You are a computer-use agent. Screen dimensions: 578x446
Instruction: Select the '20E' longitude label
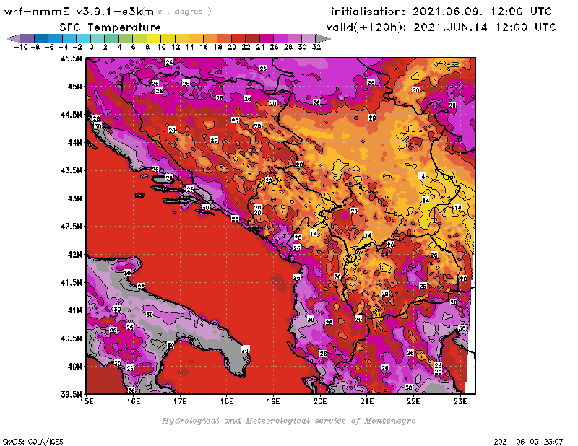[320, 401]
